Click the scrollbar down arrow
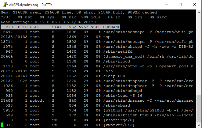 click(x=199, y=125)
